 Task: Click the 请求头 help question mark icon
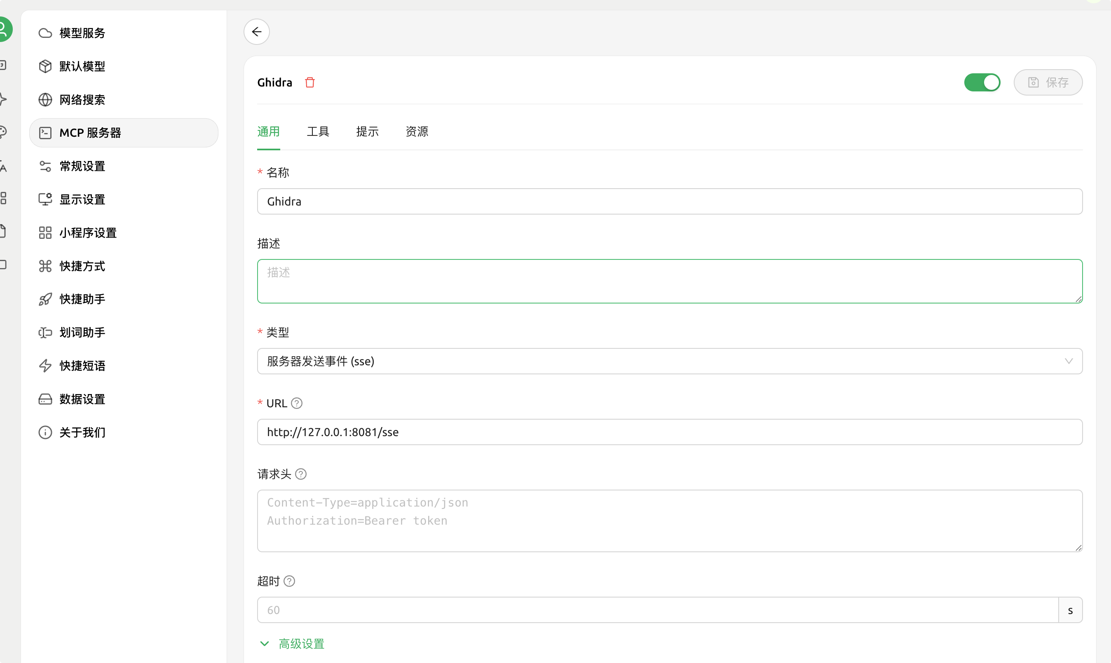(x=301, y=474)
